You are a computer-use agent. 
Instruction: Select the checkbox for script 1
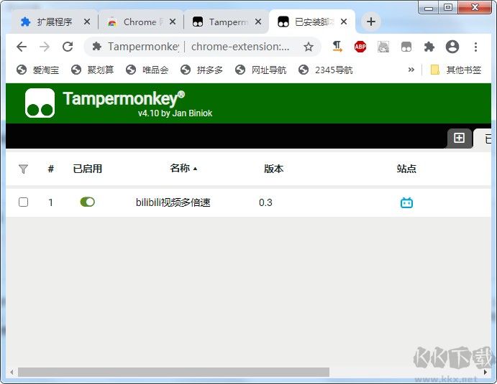click(23, 202)
